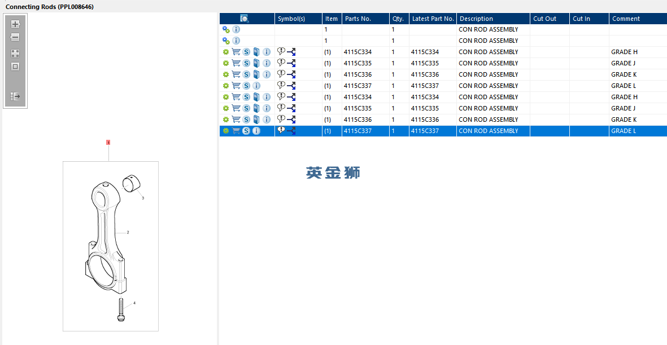Click the list-with-arrow export icon
This screenshot has height=345, width=667.
[15, 96]
